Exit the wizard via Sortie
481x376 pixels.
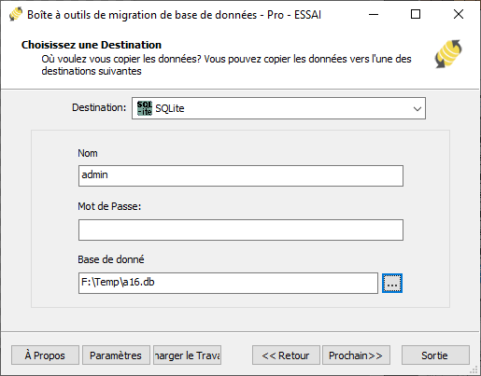[435, 355]
